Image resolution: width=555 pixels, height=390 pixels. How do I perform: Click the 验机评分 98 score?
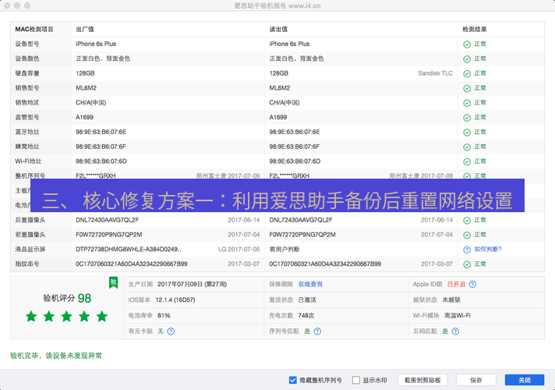[67, 298]
